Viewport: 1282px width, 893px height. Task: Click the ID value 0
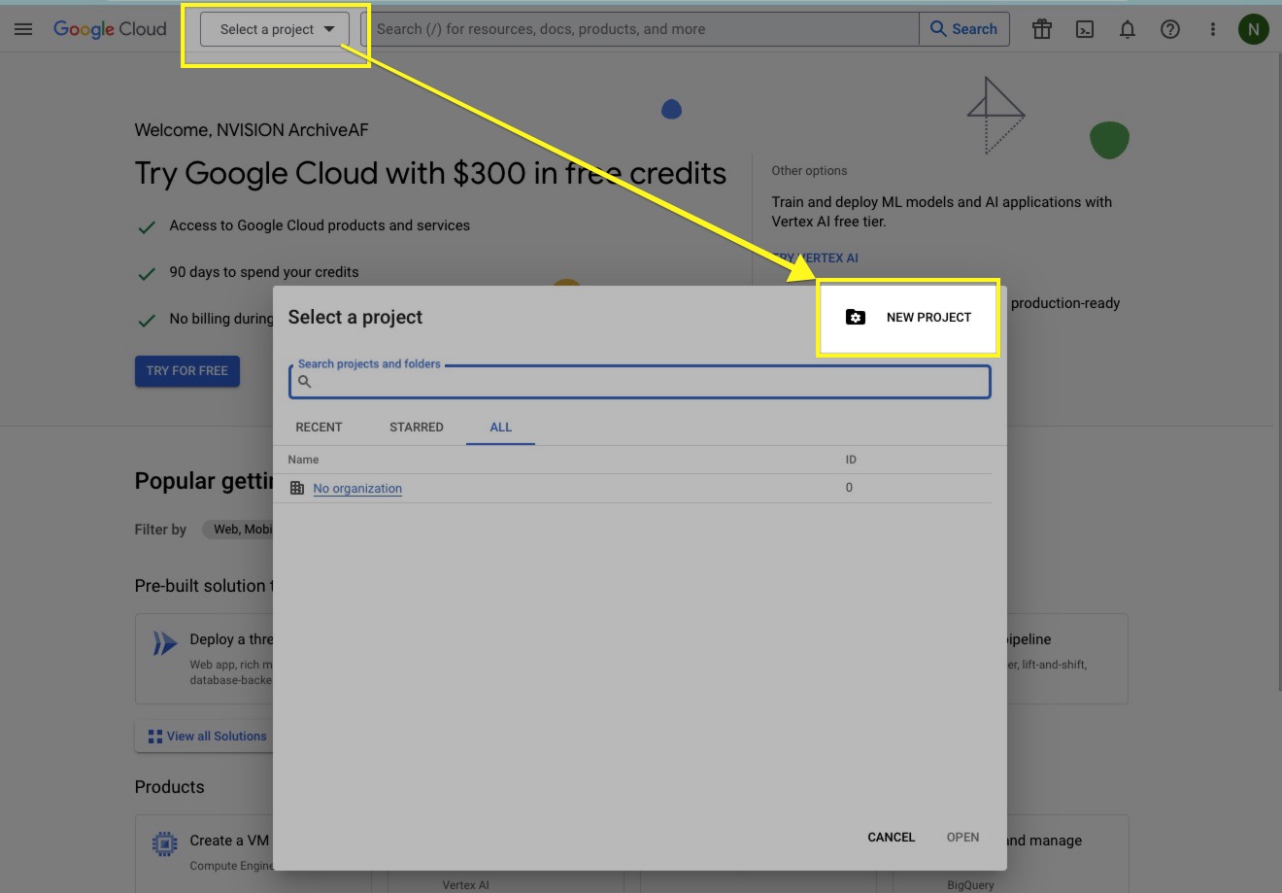pyautogui.click(x=849, y=488)
